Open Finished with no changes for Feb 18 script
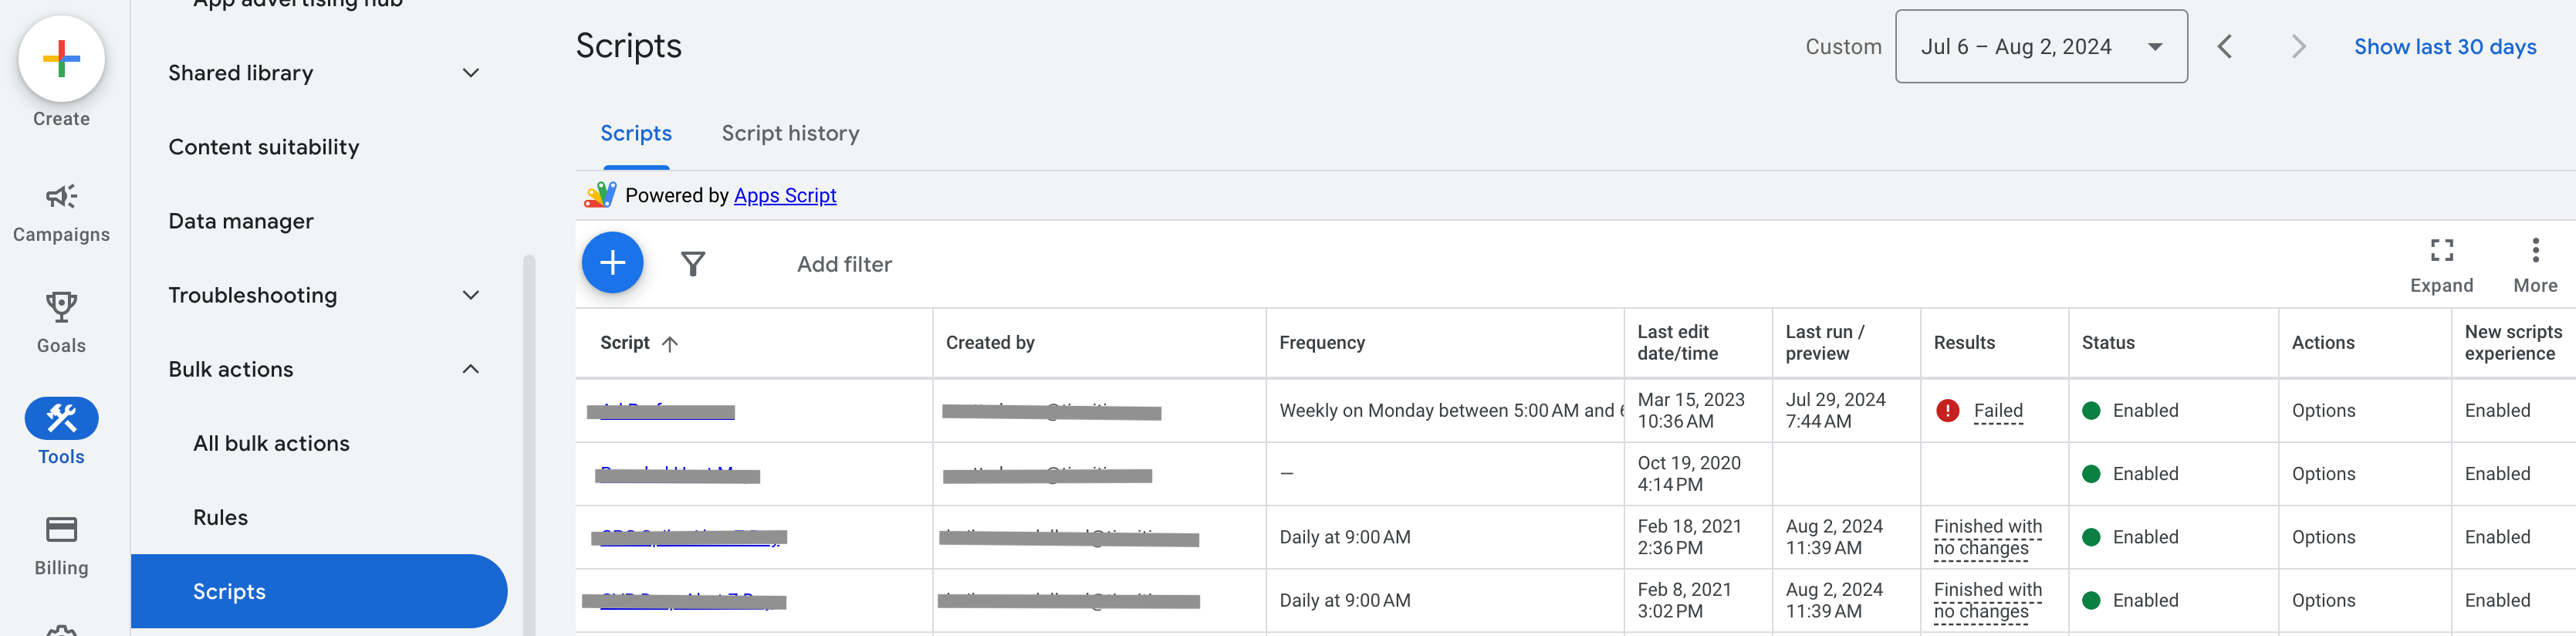 (1987, 538)
